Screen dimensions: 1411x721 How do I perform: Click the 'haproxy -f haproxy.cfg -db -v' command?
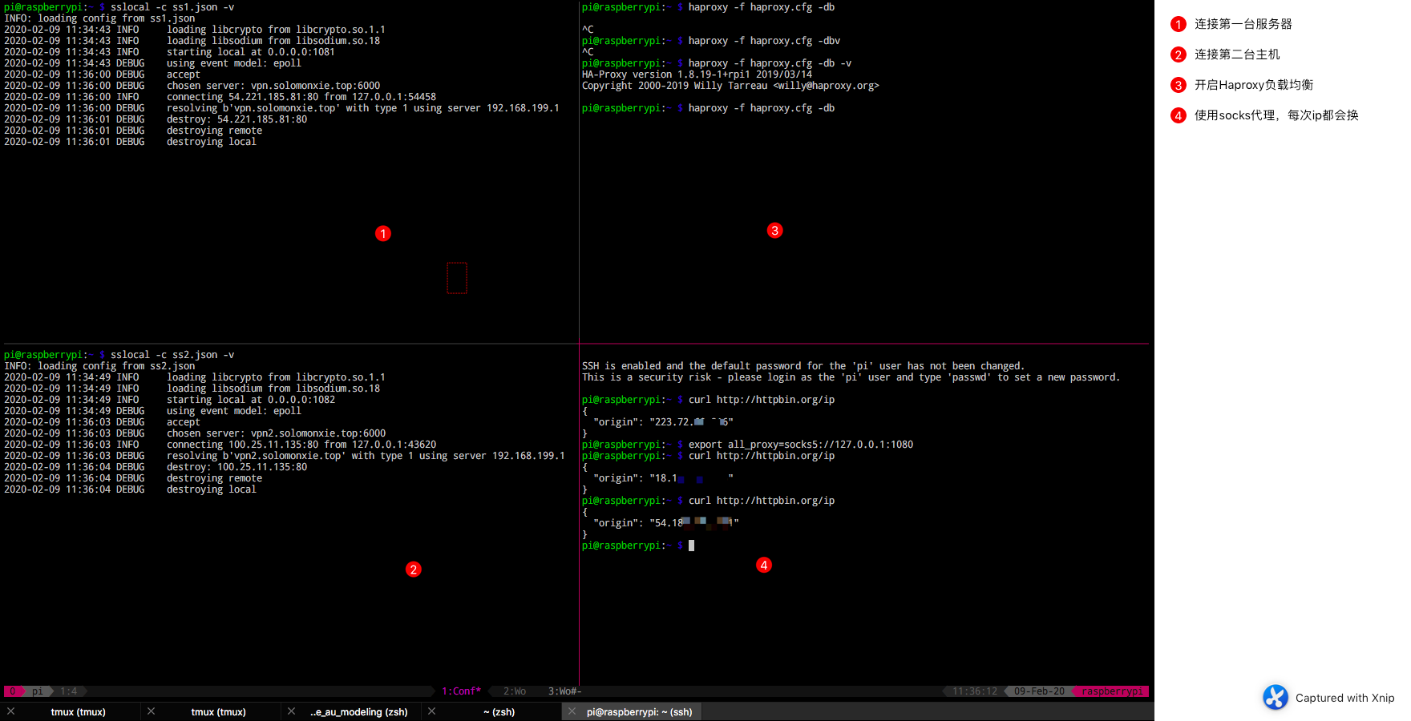[x=770, y=63]
